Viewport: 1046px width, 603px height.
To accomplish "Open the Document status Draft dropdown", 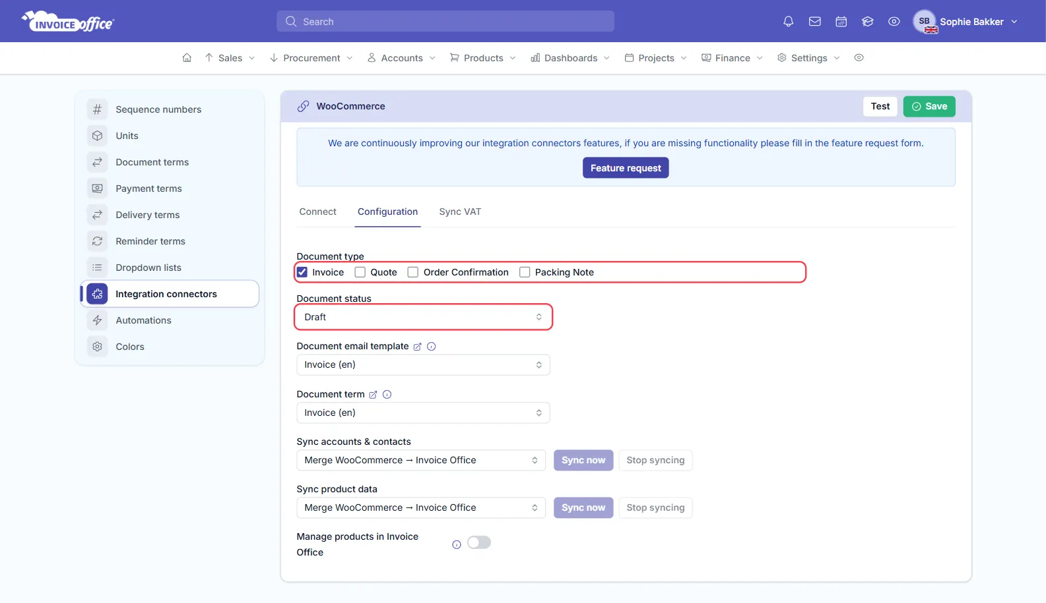I will [x=423, y=317].
